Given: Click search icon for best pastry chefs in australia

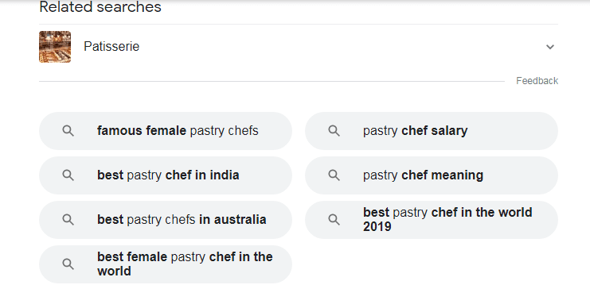Looking at the screenshot, I should [x=68, y=219].
